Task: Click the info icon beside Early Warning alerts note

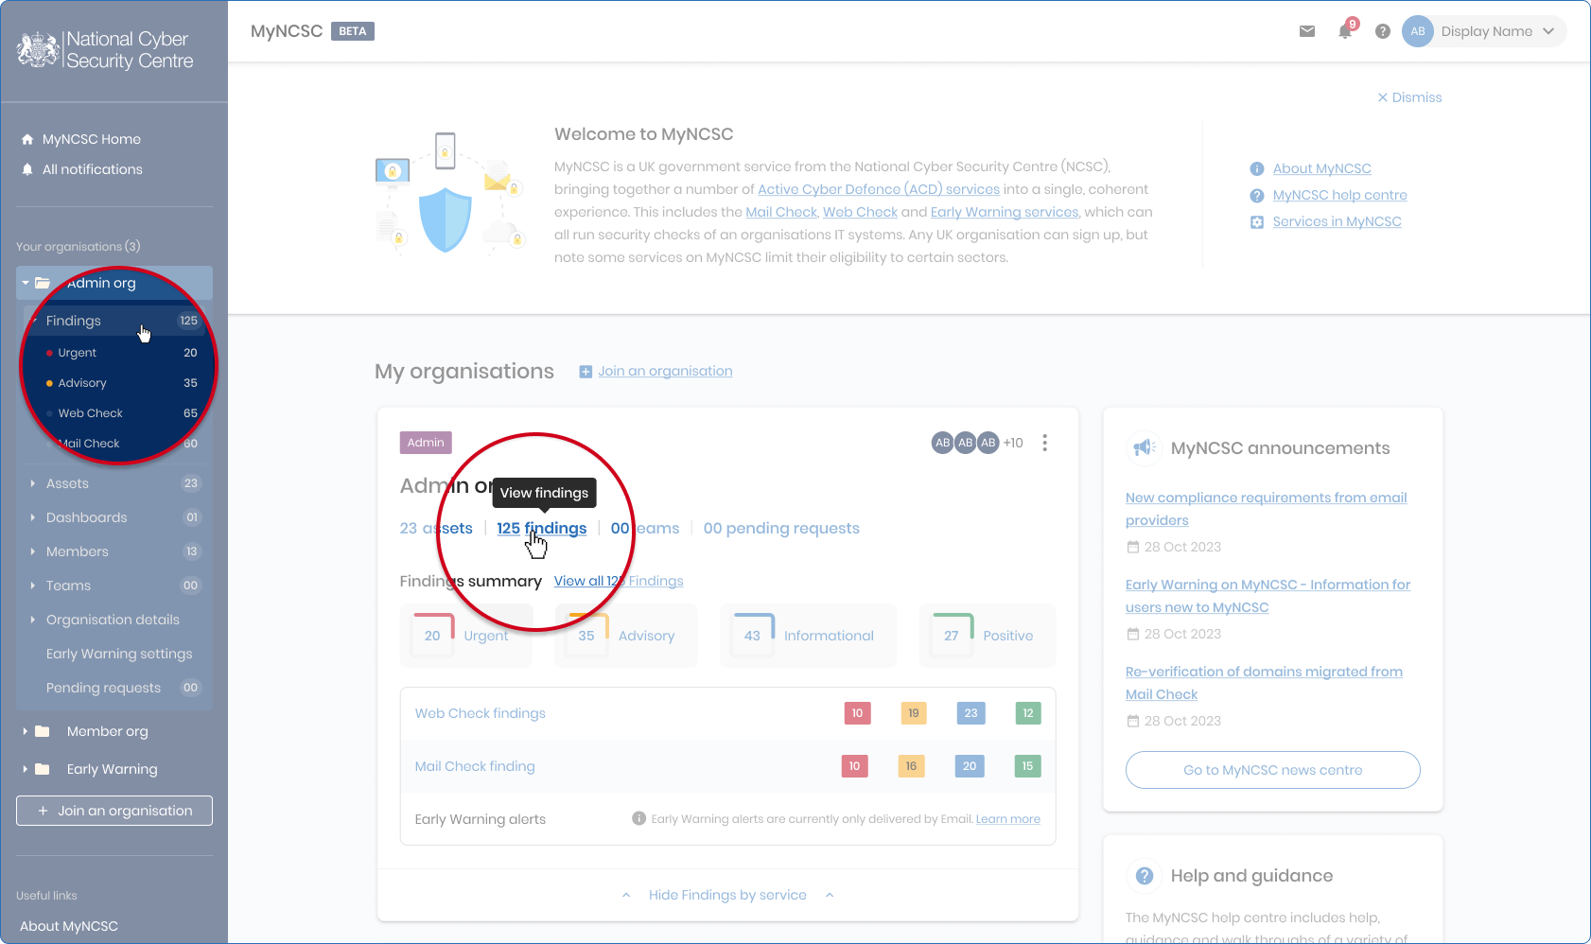Action: [x=638, y=818]
